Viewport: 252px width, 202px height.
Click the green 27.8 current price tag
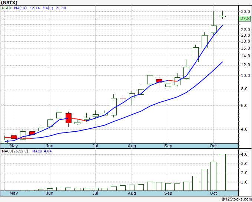click(245, 18)
